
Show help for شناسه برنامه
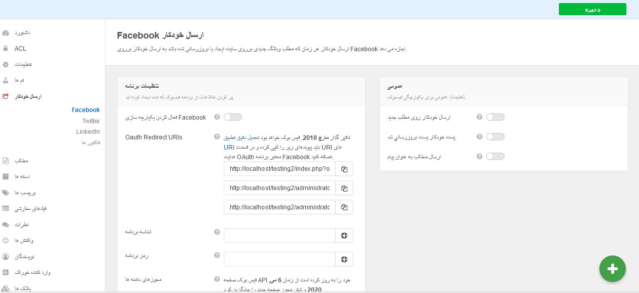click(x=217, y=232)
